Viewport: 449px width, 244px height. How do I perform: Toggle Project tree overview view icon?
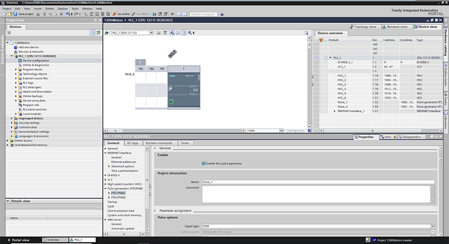point(93,32)
